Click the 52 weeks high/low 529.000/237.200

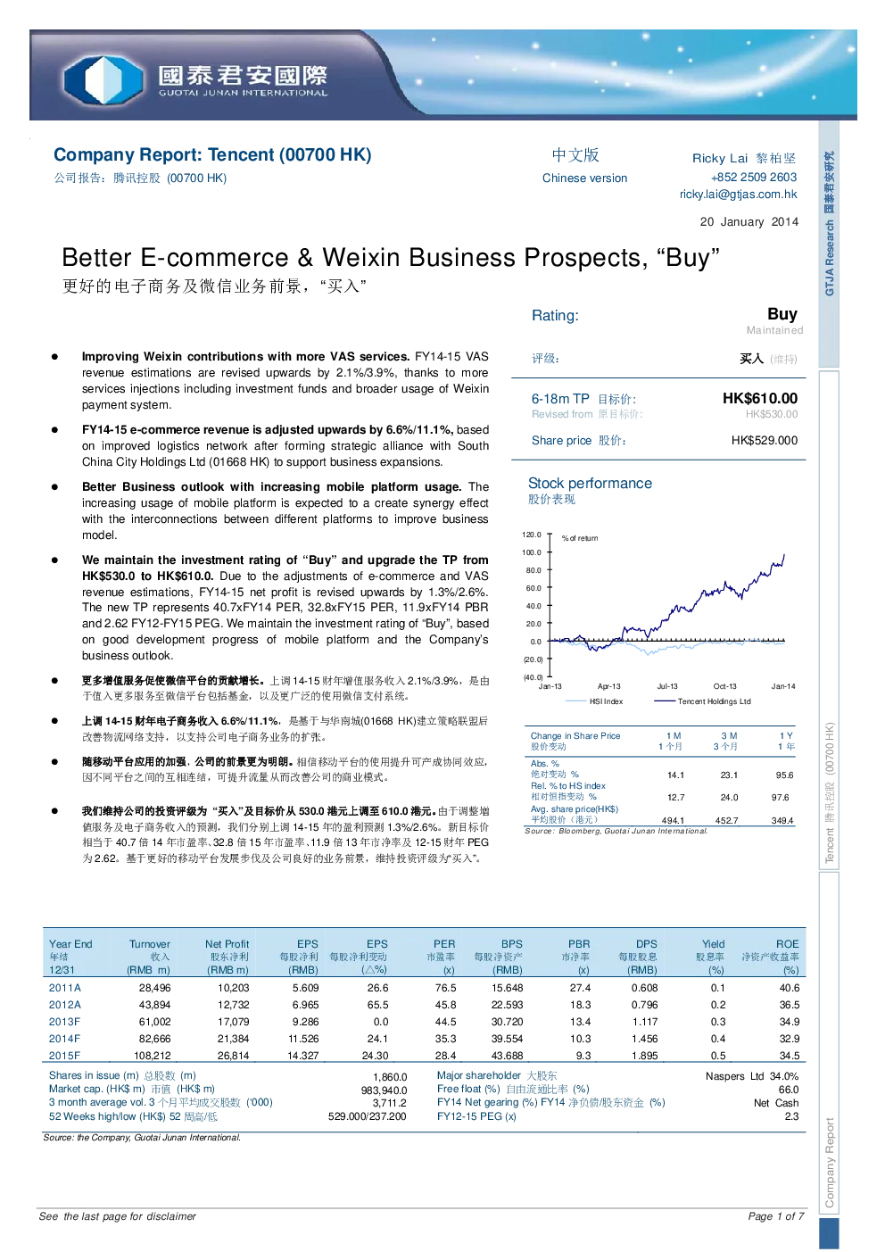point(368,1116)
